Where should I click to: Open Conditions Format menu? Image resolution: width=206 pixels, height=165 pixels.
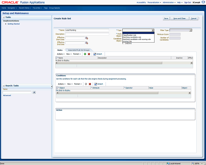click(x=78, y=84)
